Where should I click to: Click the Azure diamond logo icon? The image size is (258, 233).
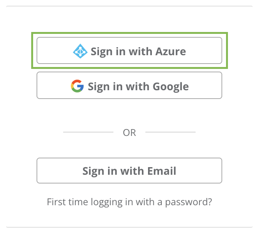pyautogui.click(x=80, y=51)
